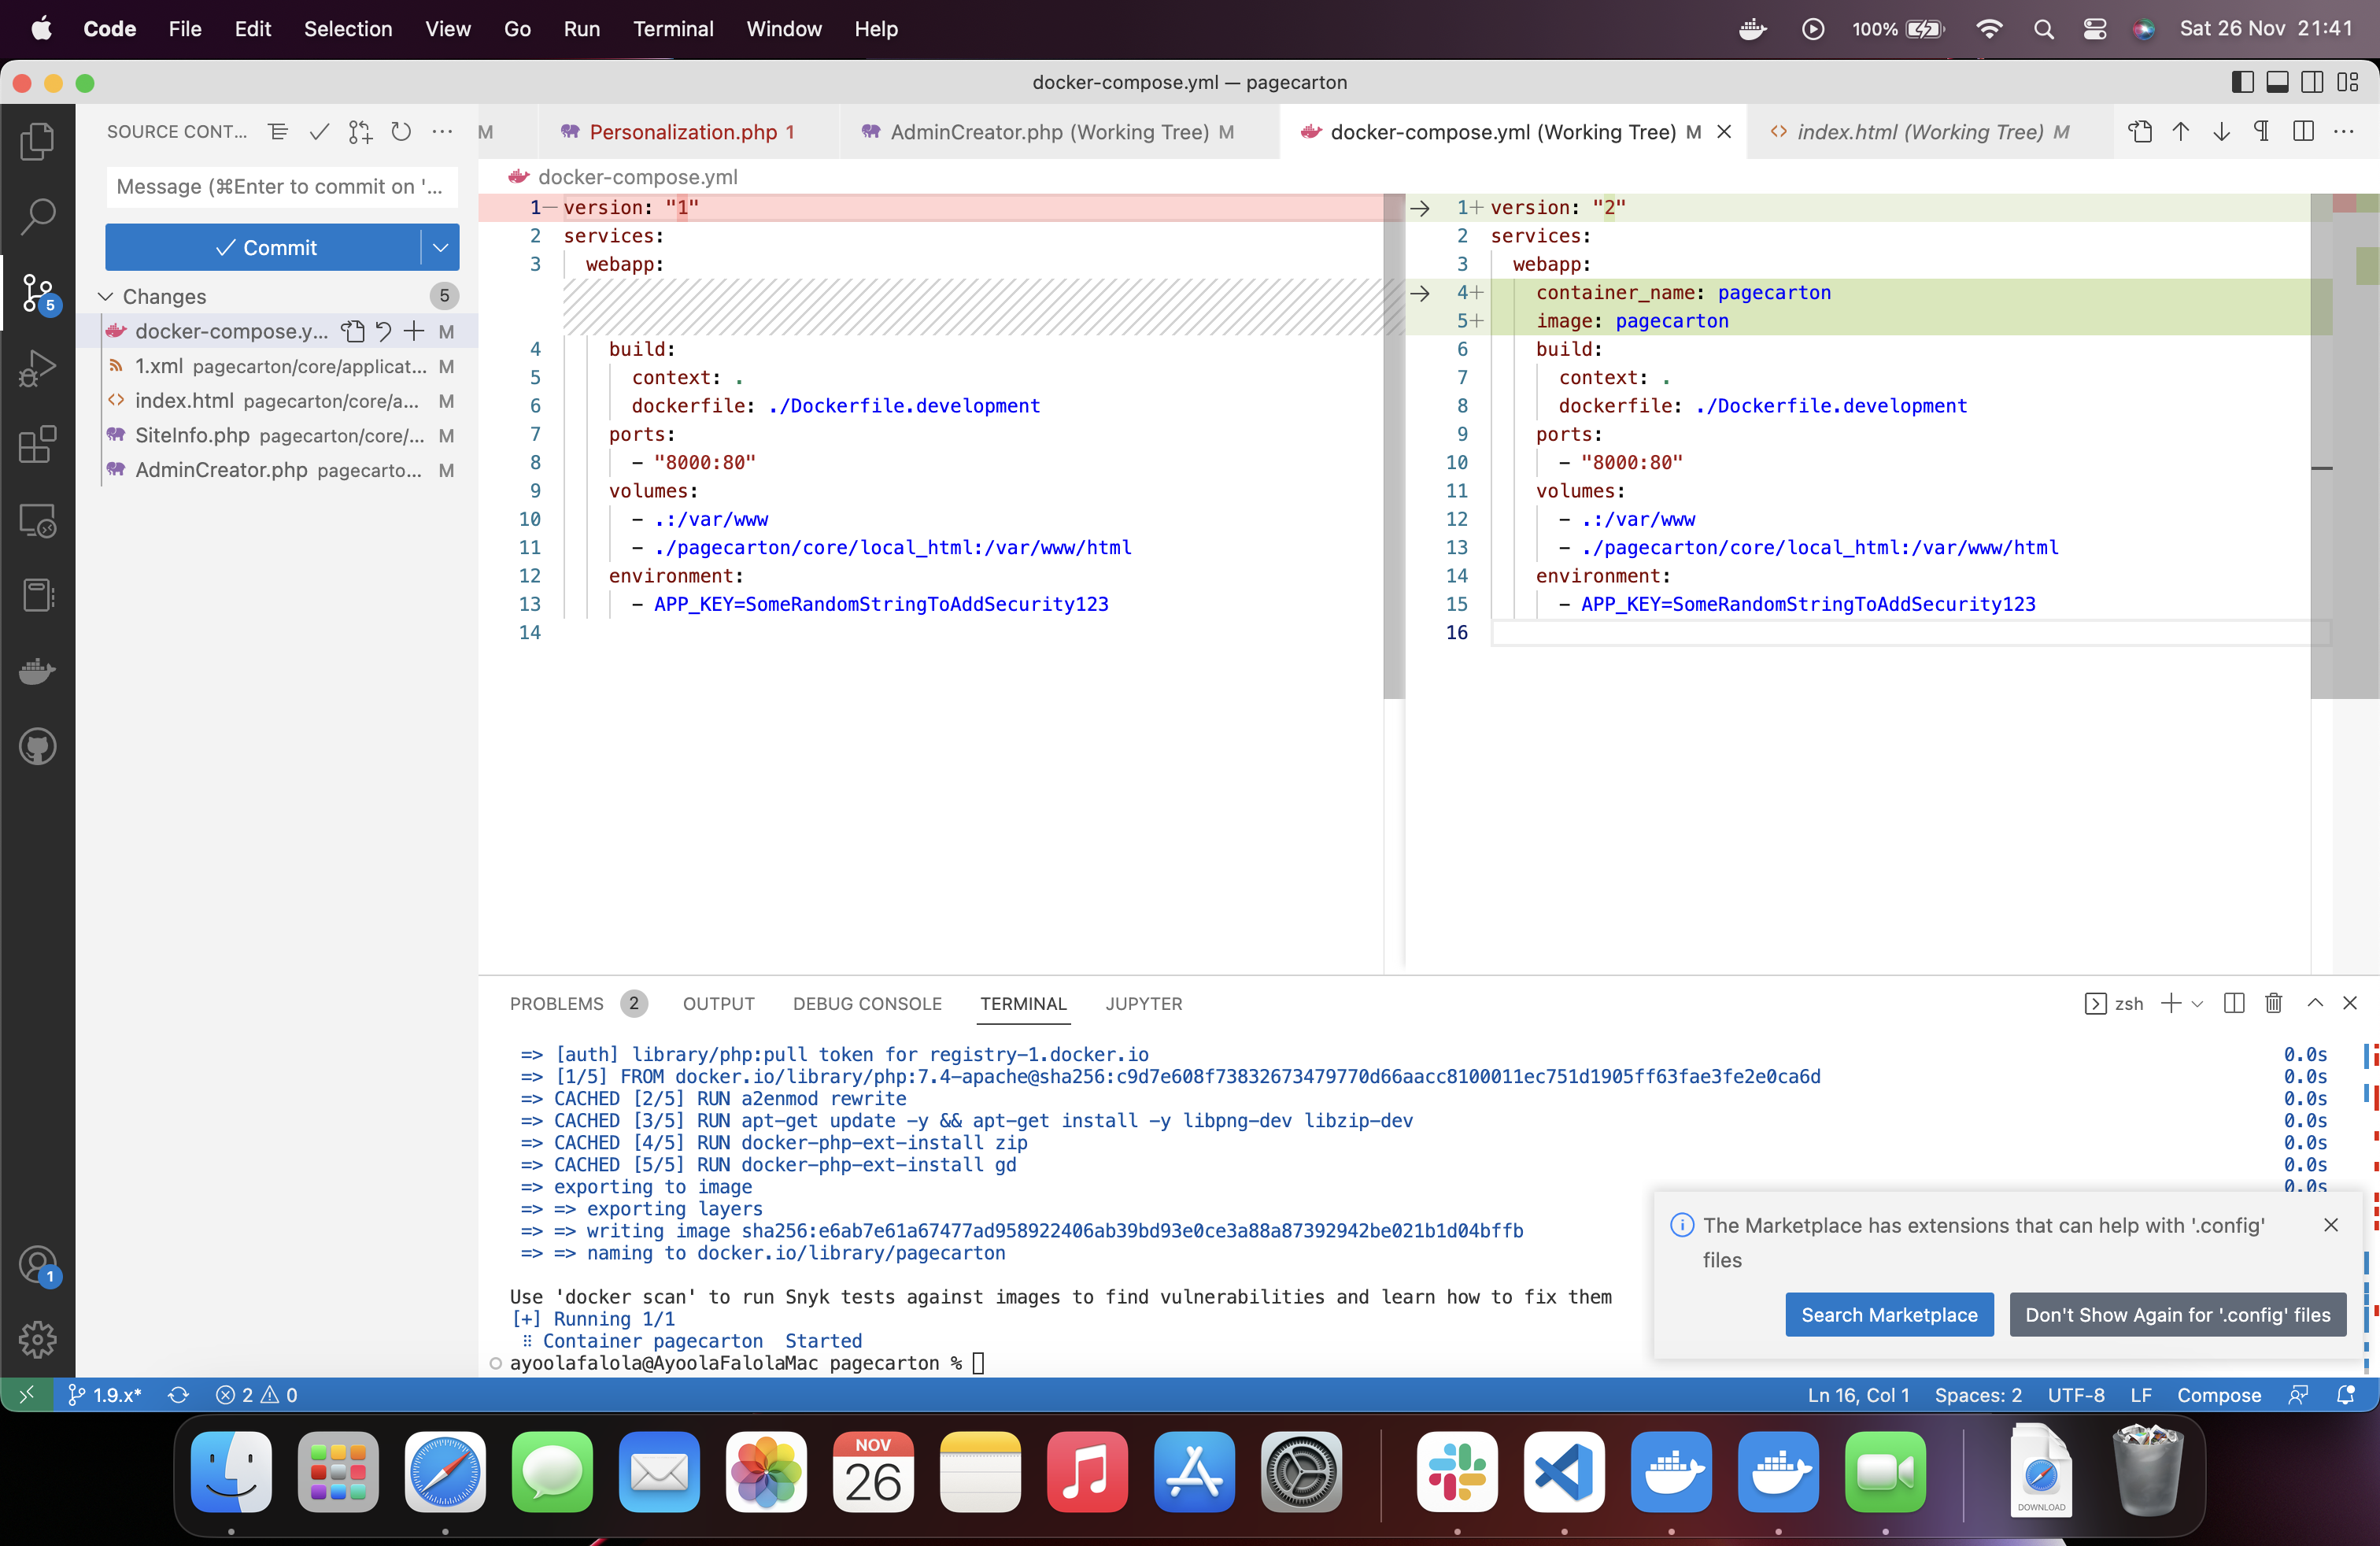
Task: Open file icon in diff editor toolbar
Action: (x=2140, y=132)
